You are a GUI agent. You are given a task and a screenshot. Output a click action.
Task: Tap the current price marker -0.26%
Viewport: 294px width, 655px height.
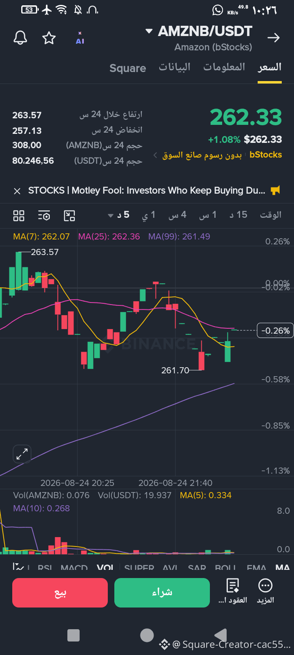click(275, 330)
